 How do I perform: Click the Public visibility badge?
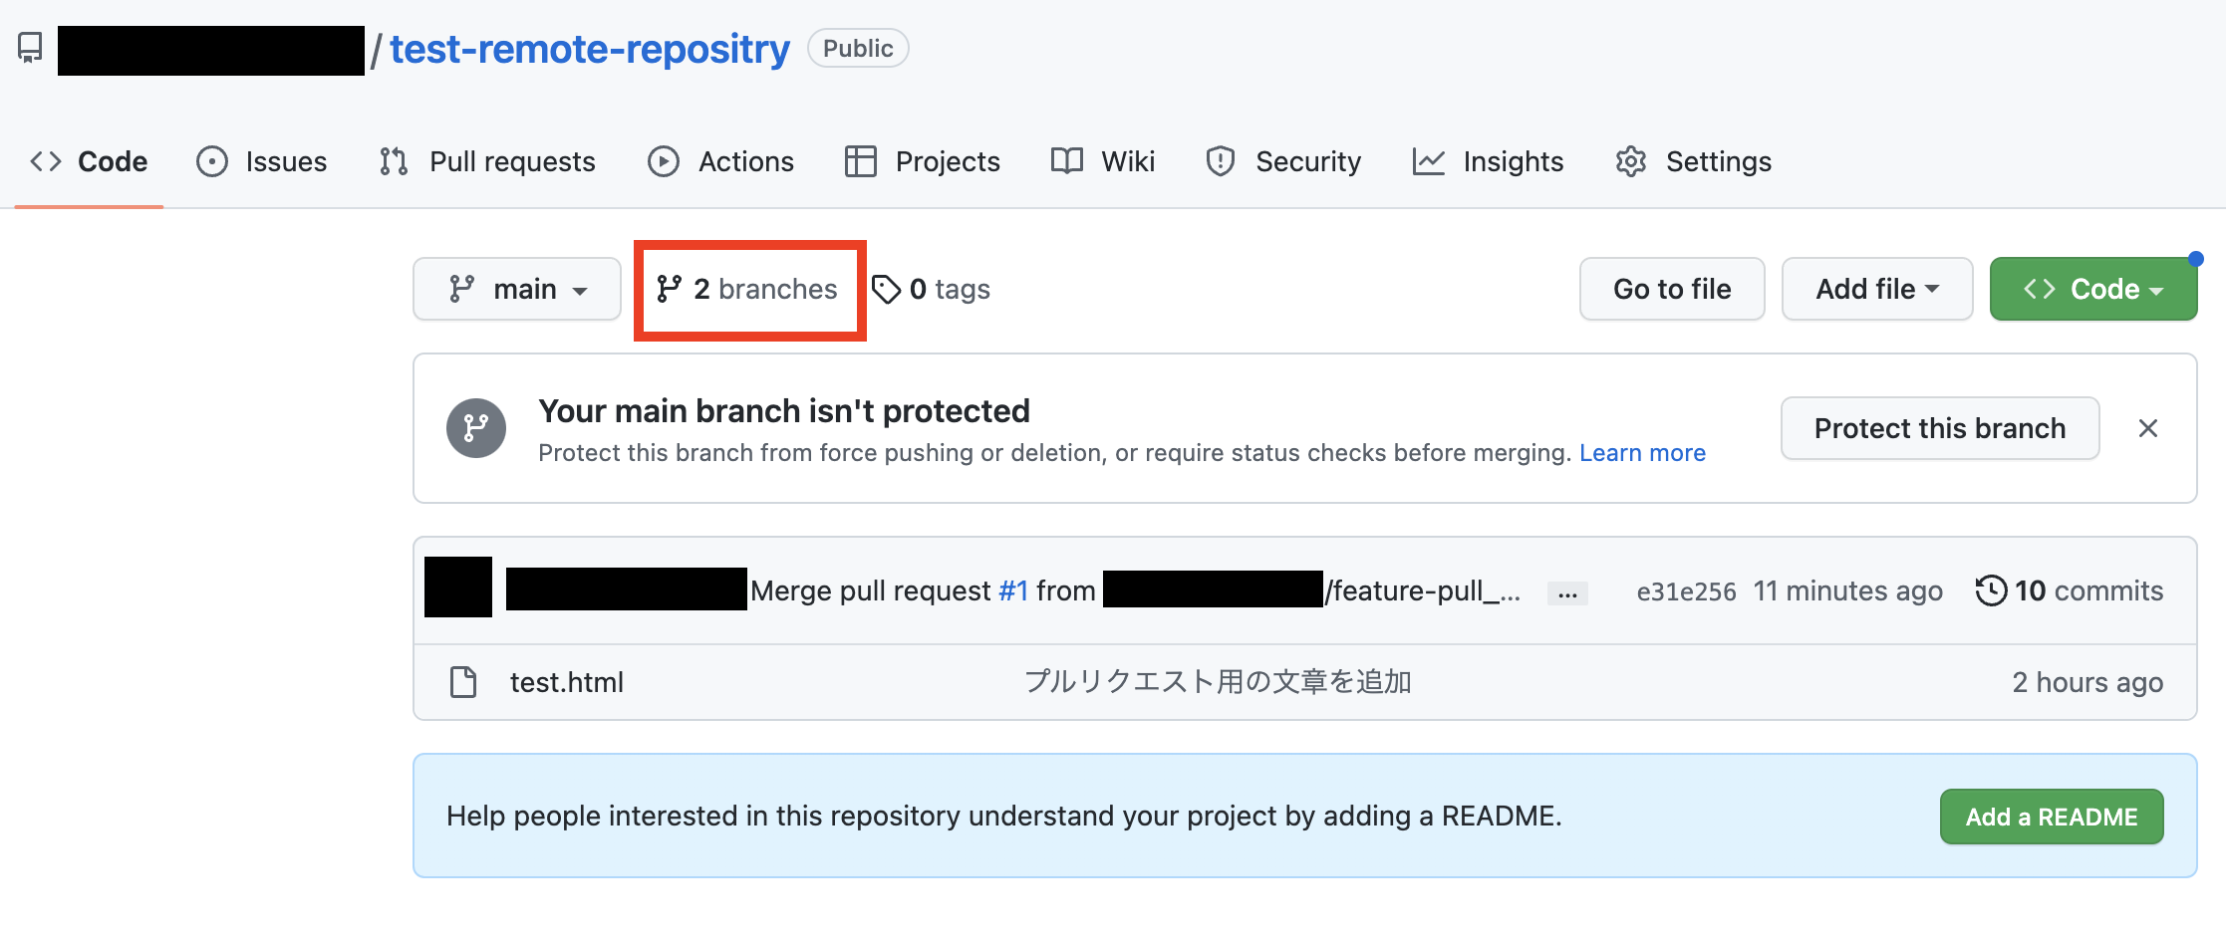[858, 48]
